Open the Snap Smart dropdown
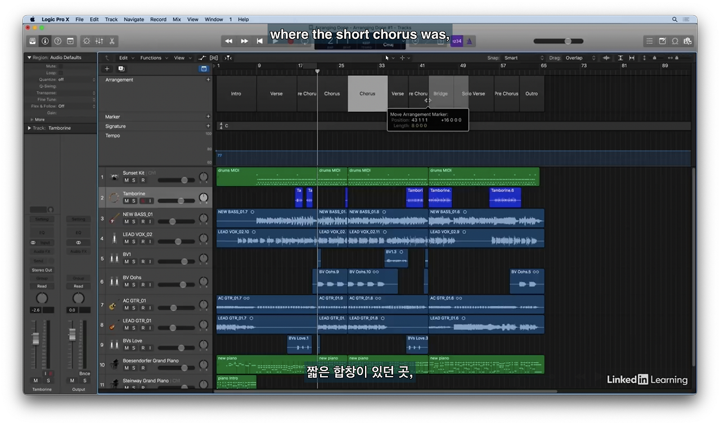Screen dimensions: 720x425 coord(524,58)
